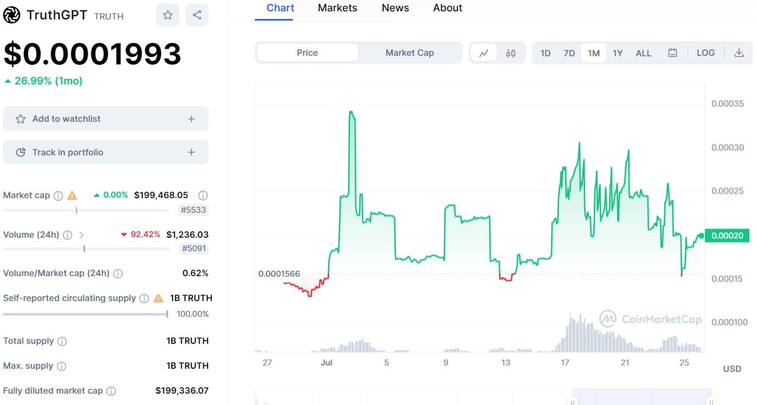Download the chart data

click(x=739, y=53)
